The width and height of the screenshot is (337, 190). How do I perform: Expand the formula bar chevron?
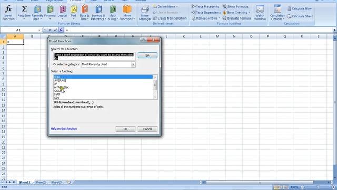(335, 30)
